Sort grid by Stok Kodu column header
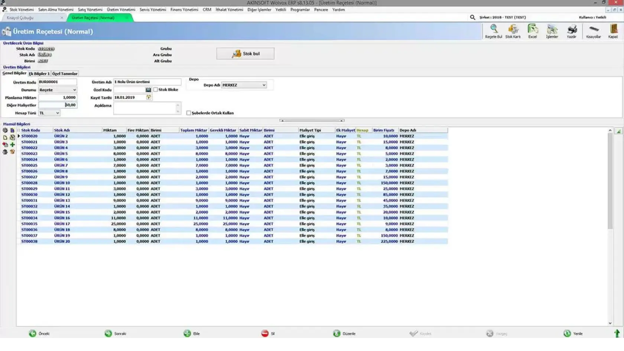This screenshot has height=351, width=624. click(x=37, y=130)
